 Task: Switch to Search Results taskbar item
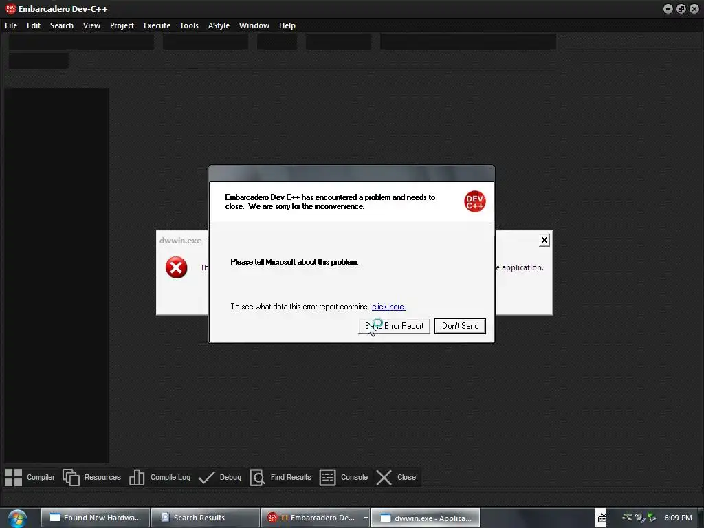(206, 518)
